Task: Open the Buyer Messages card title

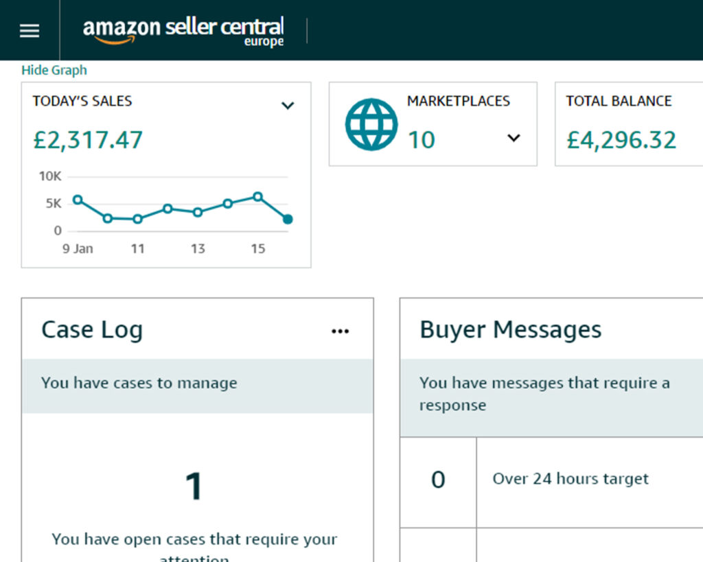Action: [x=511, y=330]
